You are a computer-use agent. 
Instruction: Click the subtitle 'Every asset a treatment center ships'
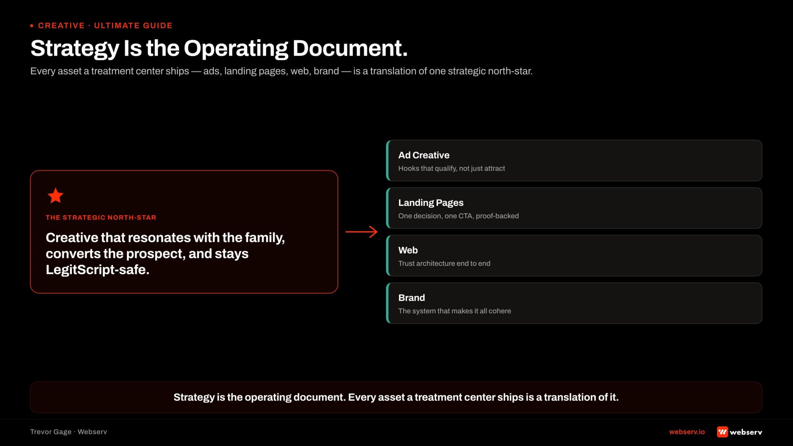pyautogui.click(x=281, y=71)
